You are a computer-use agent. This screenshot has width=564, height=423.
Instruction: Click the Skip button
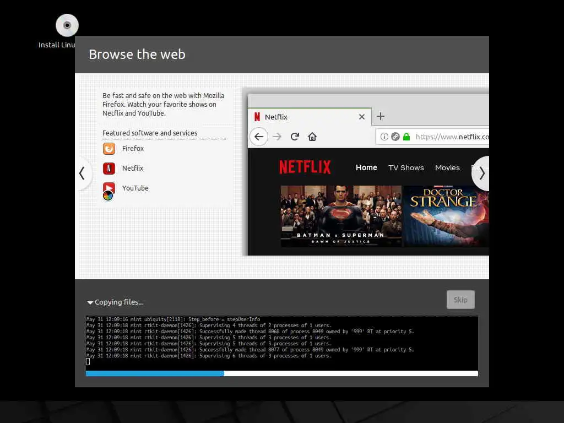click(x=460, y=300)
